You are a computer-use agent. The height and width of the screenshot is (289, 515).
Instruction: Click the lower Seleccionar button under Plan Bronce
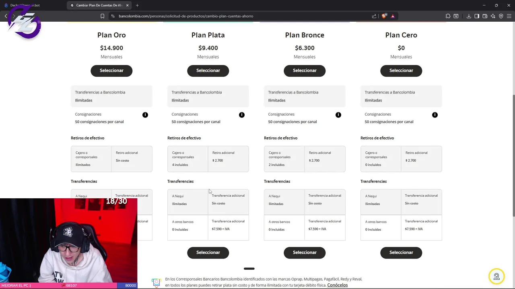[305, 252]
